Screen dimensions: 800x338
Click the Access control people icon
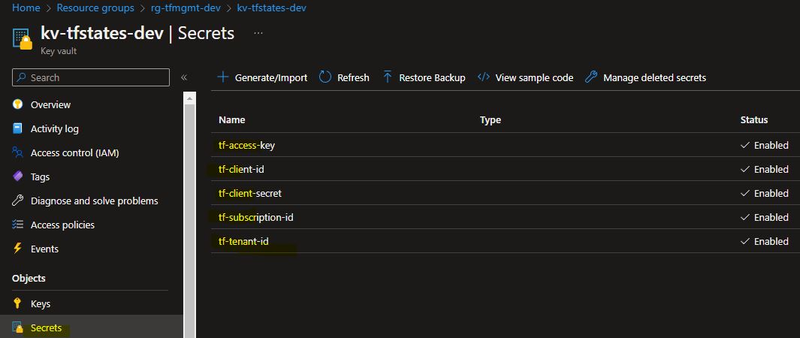[x=18, y=152]
